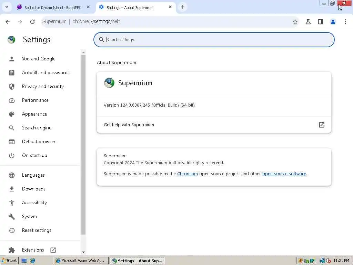This screenshot has height=265, width=353.
Task: Select Accessibility section
Action: pyautogui.click(x=34, y=203)
